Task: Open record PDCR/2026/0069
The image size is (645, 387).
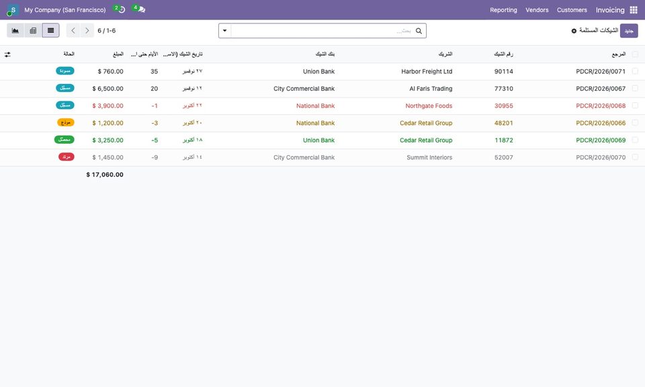Action: pos(601,140)
